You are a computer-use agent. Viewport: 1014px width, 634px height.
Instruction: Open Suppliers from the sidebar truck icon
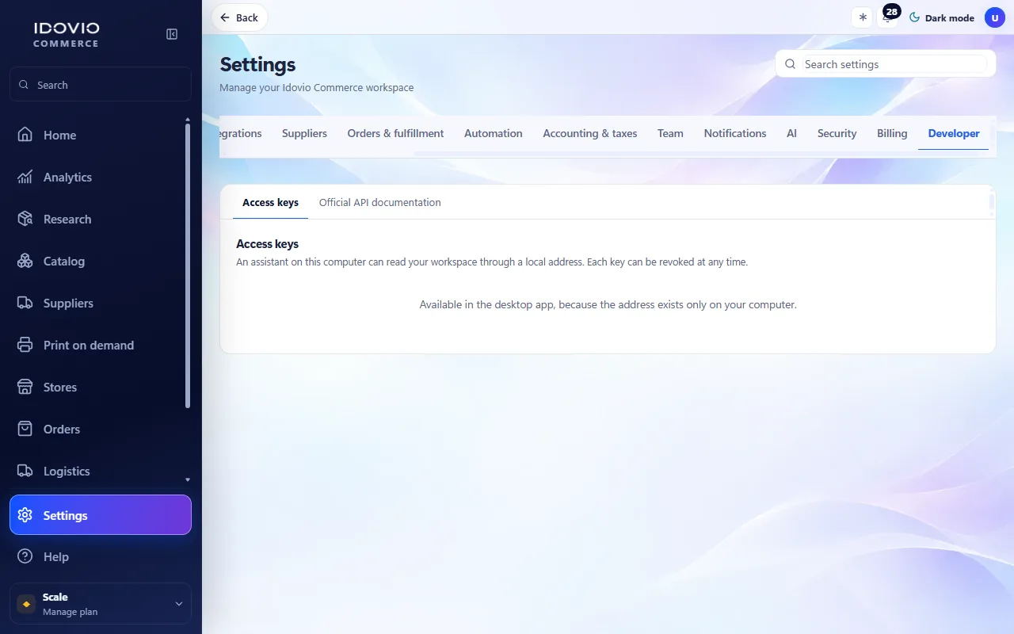click(x=25, y=303)
